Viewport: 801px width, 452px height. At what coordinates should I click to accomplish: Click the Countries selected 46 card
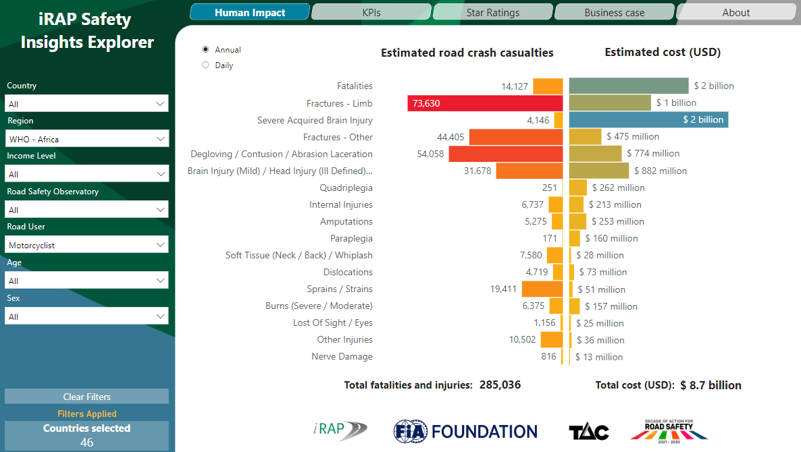(x=87, y=435)
